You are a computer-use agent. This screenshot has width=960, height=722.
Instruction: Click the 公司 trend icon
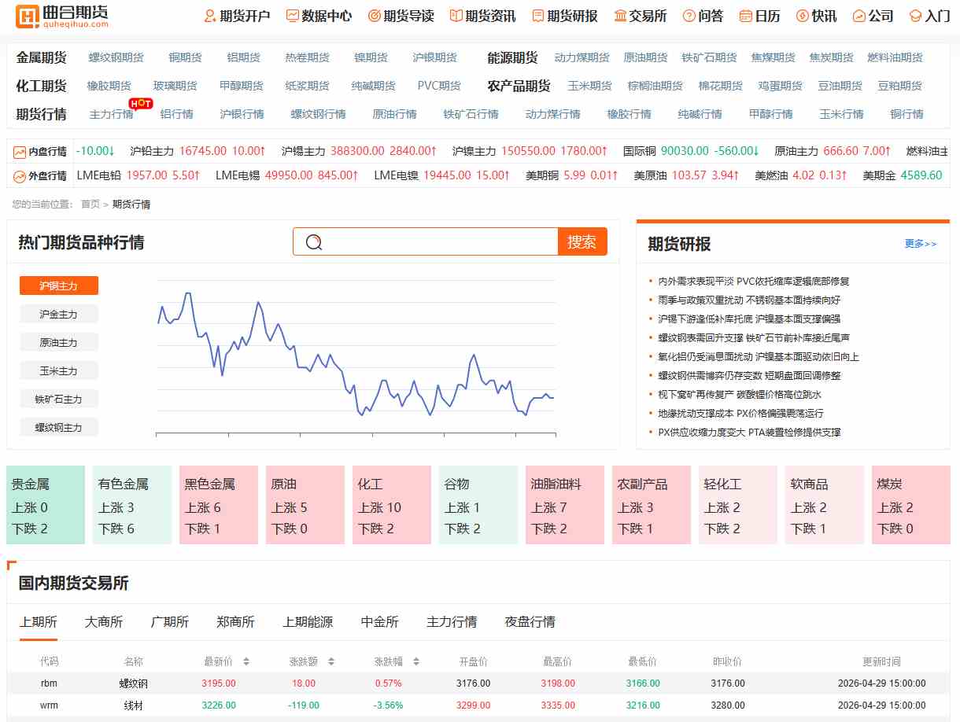[858, 16]
